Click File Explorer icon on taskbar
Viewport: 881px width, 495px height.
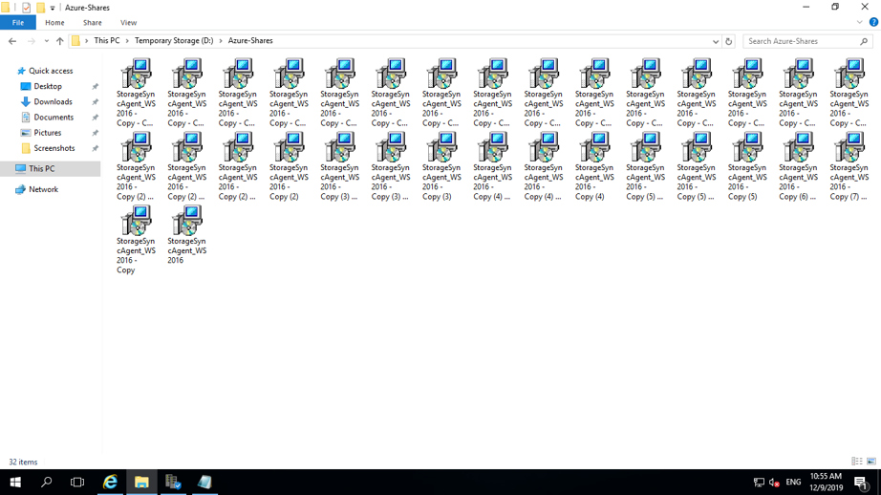pos(141,482)
